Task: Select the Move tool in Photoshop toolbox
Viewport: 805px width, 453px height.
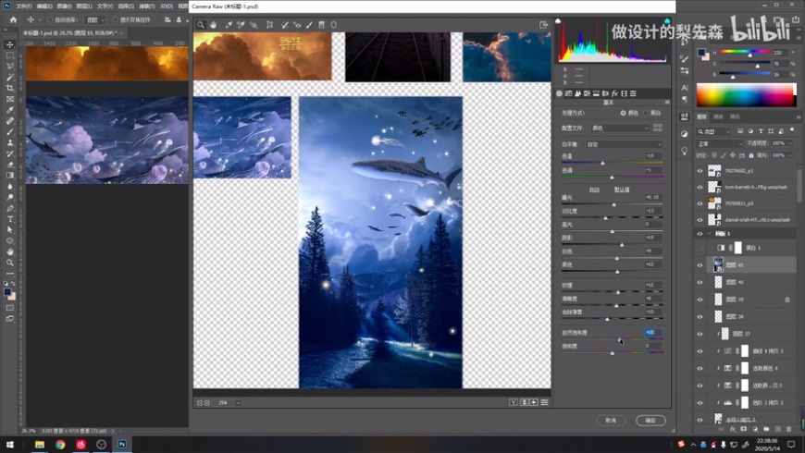Action: coord(10,44)
